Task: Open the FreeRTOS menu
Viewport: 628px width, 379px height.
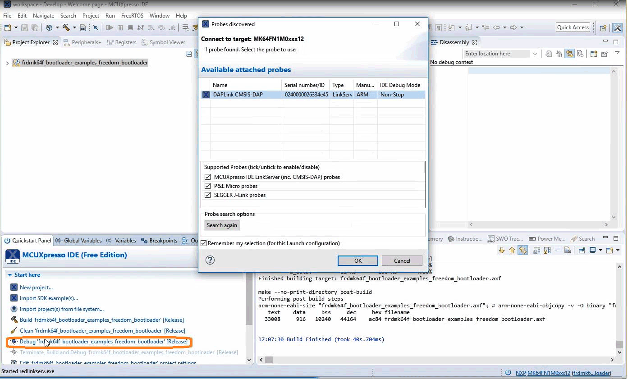Action: click(x=132, y=15)
